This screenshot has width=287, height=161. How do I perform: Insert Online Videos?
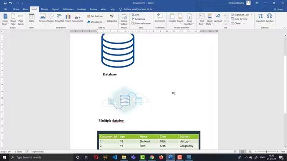pos(124,19)
